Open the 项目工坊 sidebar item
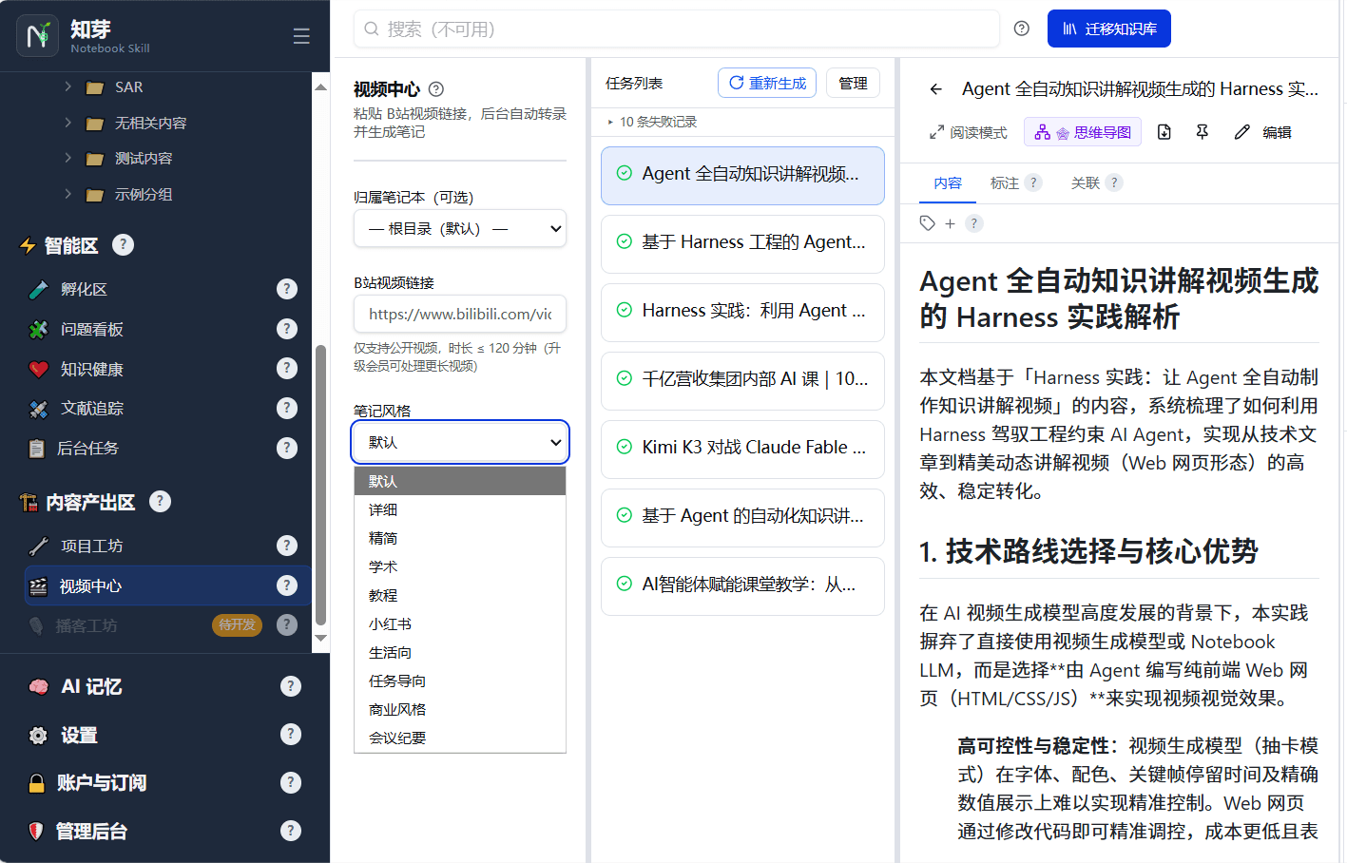Viewport: 1347px width, 863px height. pos(91,546)
